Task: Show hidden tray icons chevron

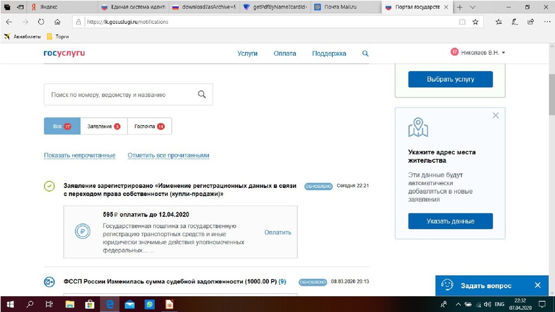Action: (x=459, y=304)
